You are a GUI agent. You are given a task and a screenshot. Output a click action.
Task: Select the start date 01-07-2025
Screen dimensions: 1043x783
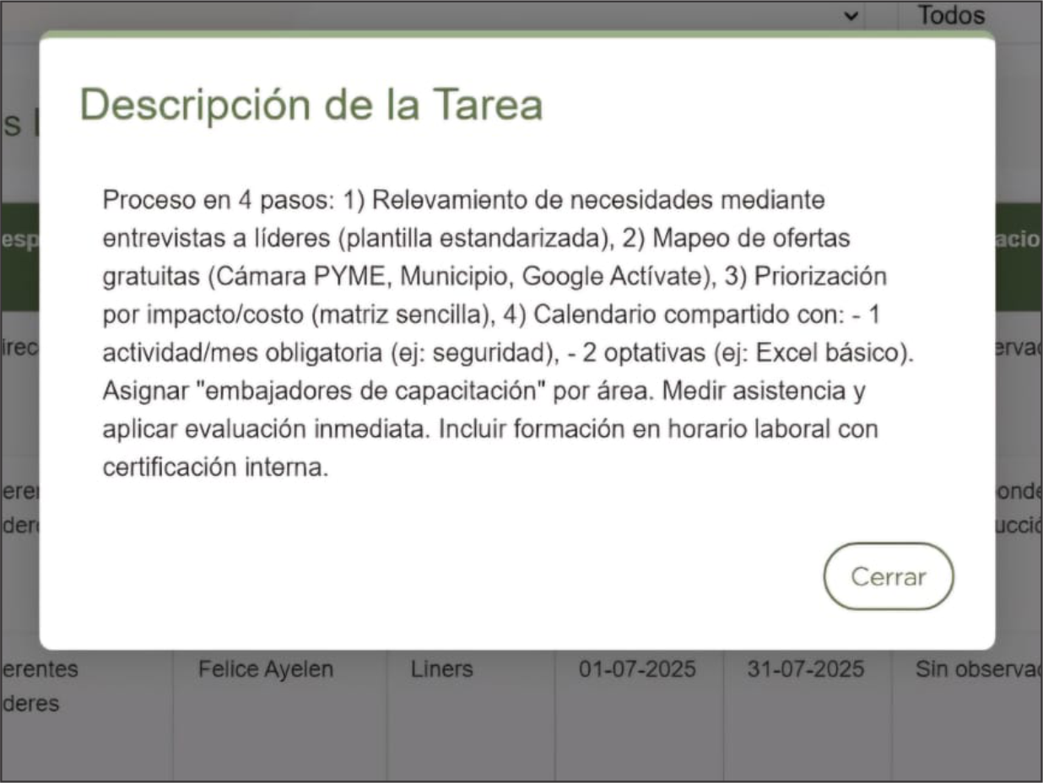pyautogui.click(x=640, y=669)
